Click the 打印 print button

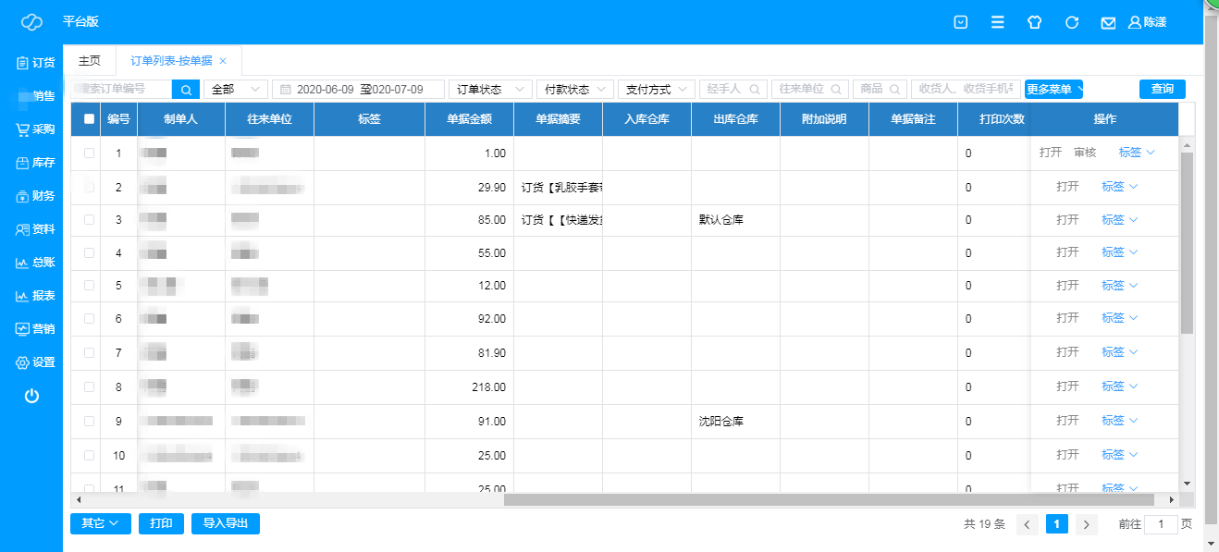tap(162, 523)
